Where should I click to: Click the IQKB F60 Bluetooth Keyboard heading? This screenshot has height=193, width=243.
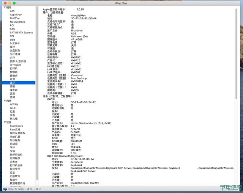tap(65, 156)
